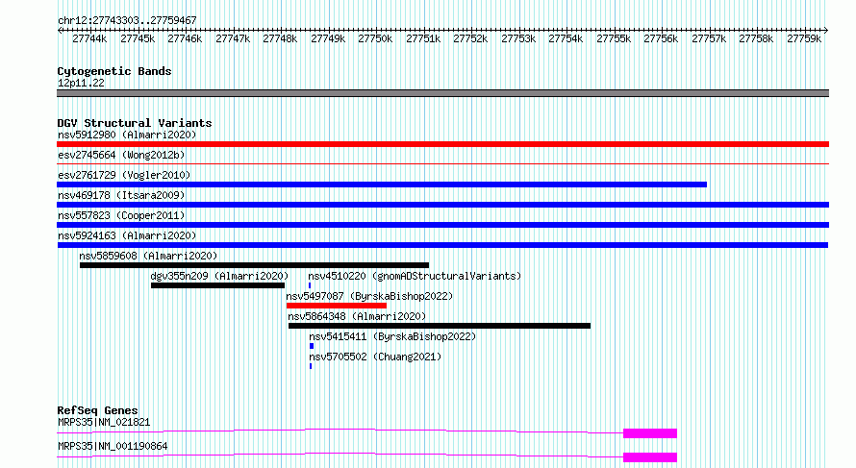Open the dgv355n209 (Almarri2020) label

[x=219, y=276]
